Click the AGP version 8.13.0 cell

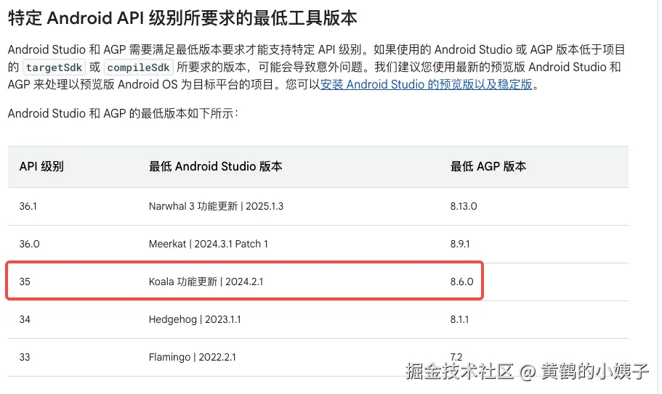[x=463, y=207]
